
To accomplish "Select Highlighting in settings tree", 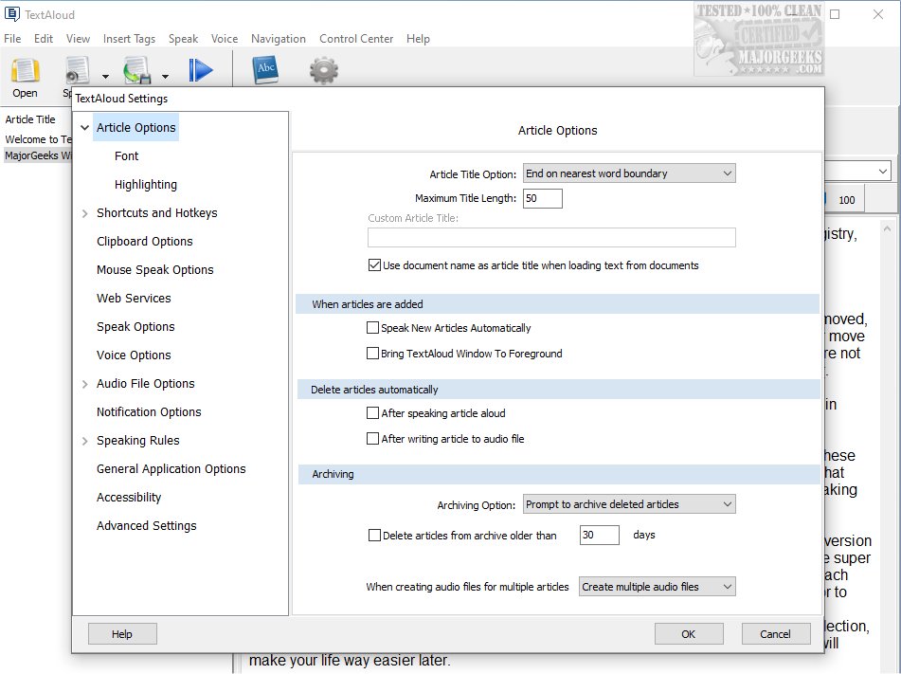I will click(145, 185).
